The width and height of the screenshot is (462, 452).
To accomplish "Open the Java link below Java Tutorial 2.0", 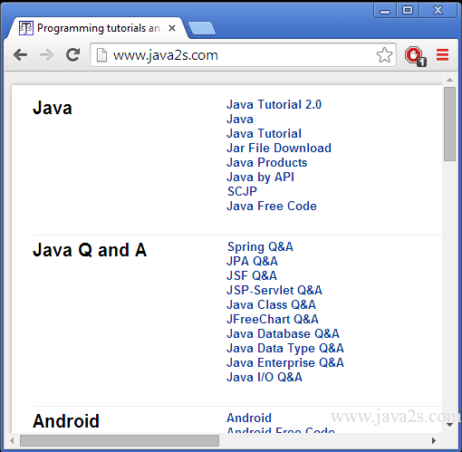I will tap(240, 119).
